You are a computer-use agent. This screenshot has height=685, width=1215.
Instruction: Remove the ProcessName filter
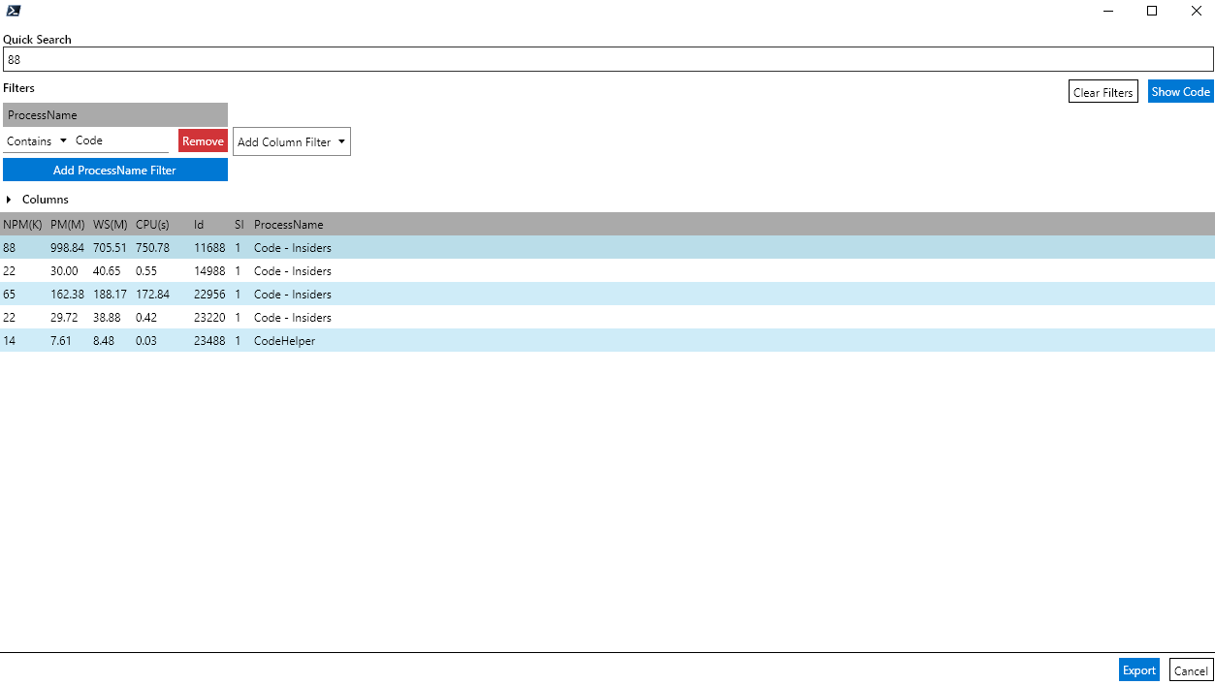pos(203,141)
